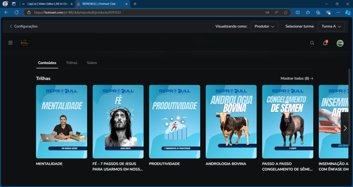Screen dimensions: 353x187
Task: Click the browser refresh icon
Action: click(x=16, y=12)
